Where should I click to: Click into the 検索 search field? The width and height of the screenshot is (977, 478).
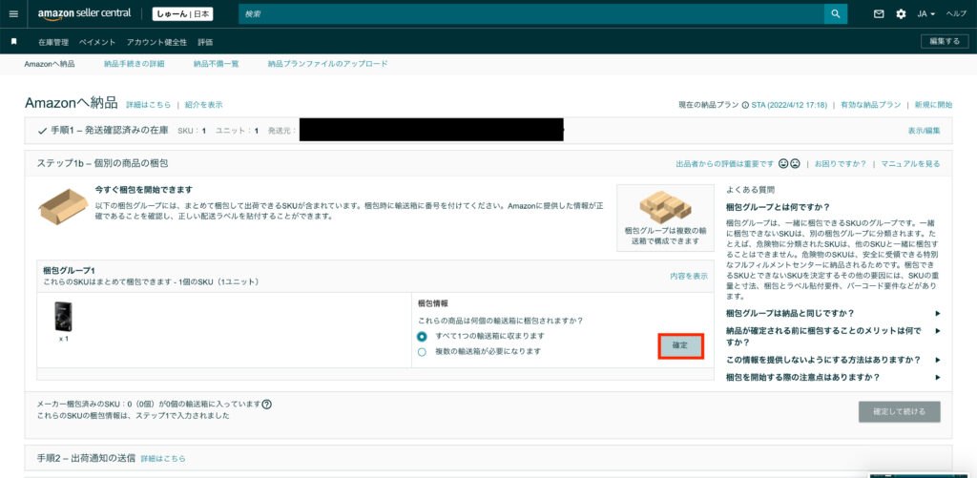tap(530, 13)
